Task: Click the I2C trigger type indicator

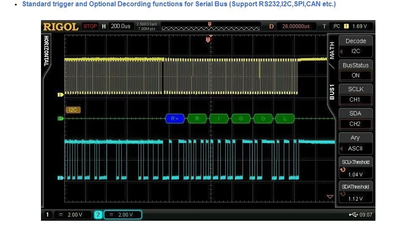Action: (x=337, y=26)
